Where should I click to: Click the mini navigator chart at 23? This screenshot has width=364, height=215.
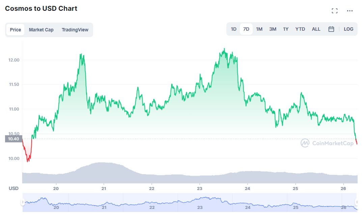pos(200,207)
